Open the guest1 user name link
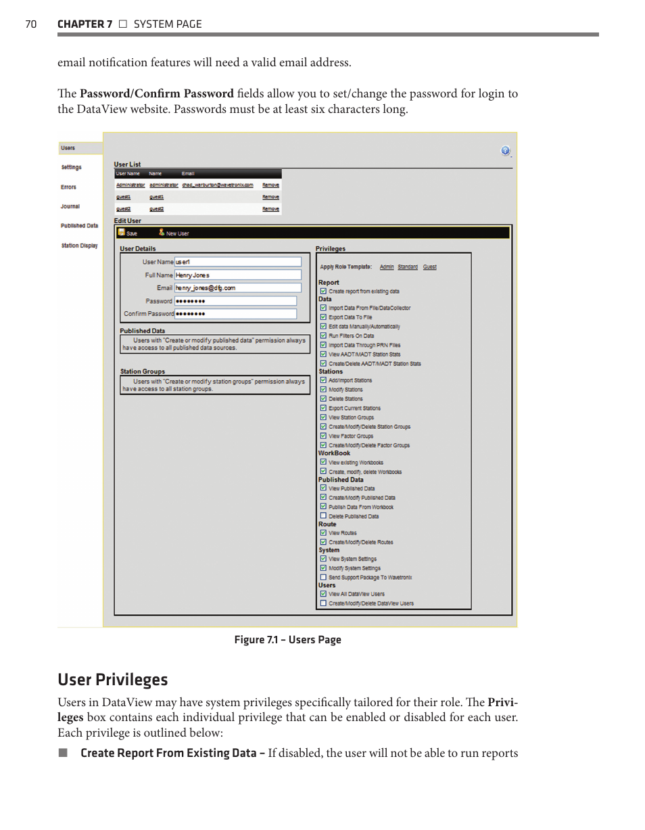 123,197
